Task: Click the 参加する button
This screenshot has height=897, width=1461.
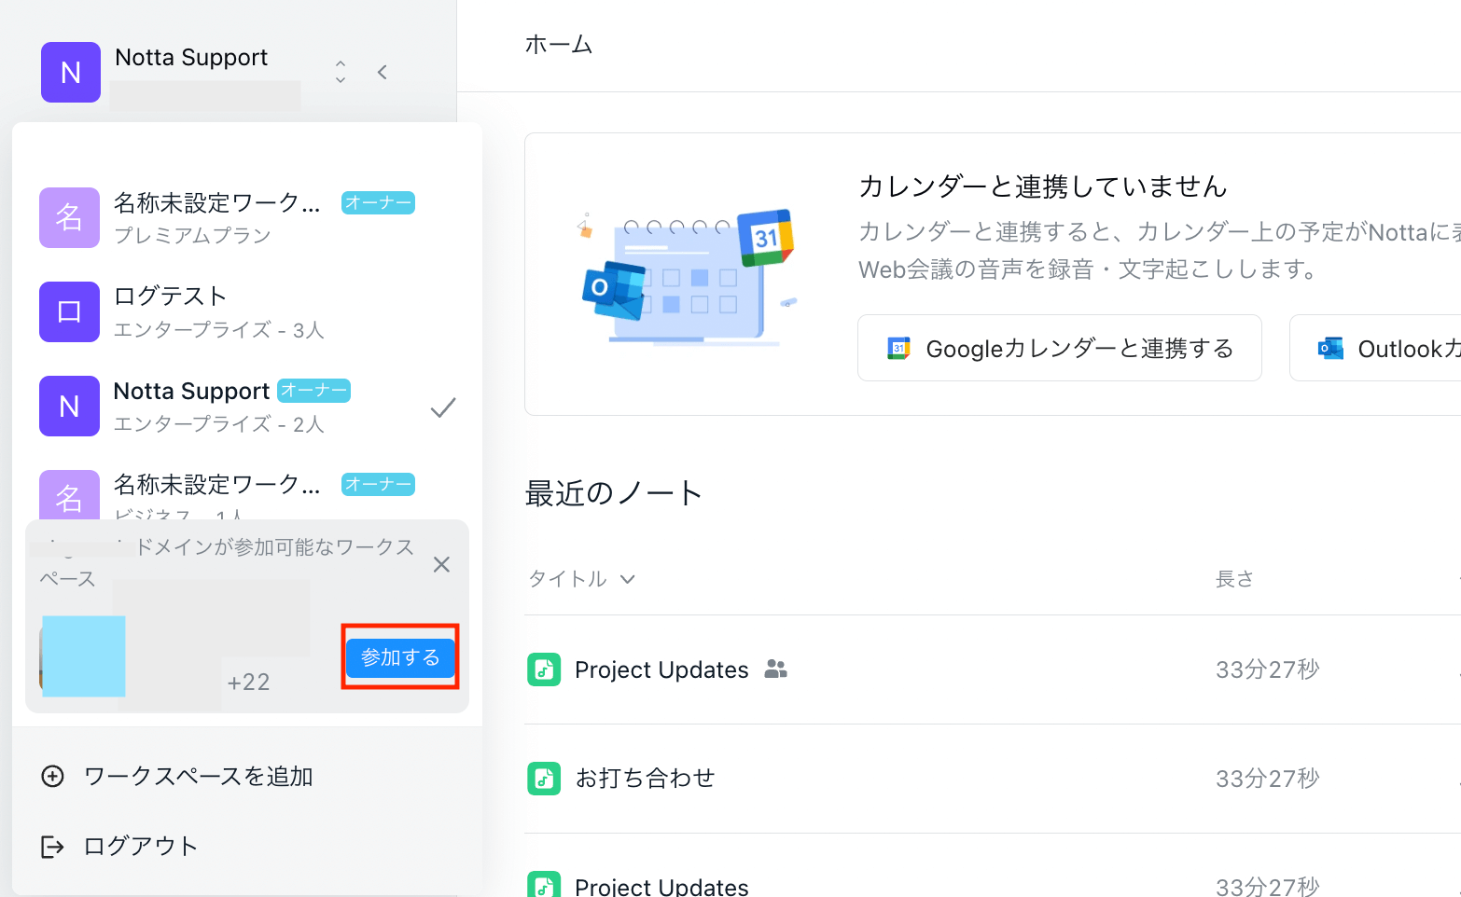Action: [400, 657]
